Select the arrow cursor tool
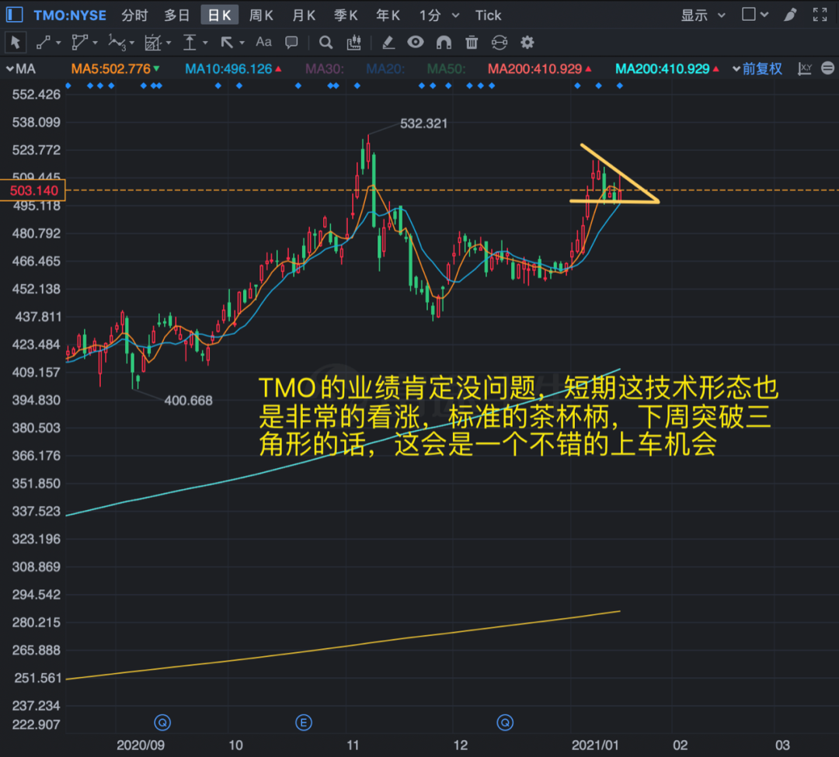839x757 pixels. [15, 42]
